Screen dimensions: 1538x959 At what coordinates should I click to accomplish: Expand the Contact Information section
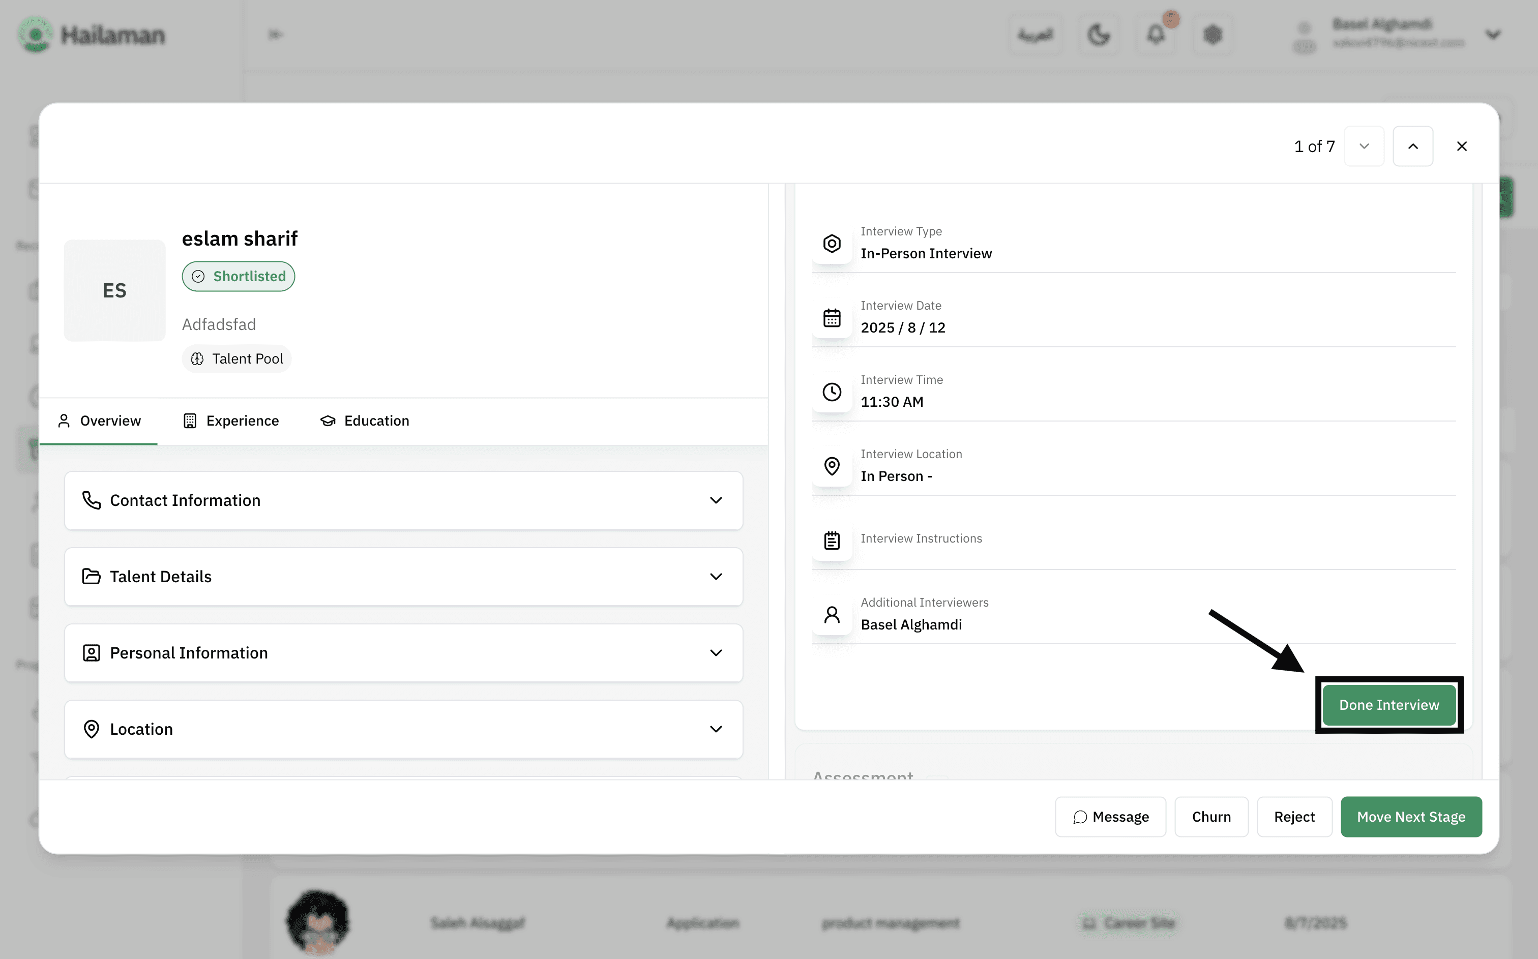coord(403,500)
